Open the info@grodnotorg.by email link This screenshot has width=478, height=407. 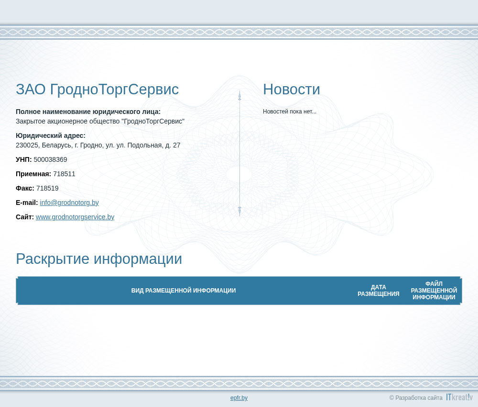pyautogui.click(x=69, y=203)
